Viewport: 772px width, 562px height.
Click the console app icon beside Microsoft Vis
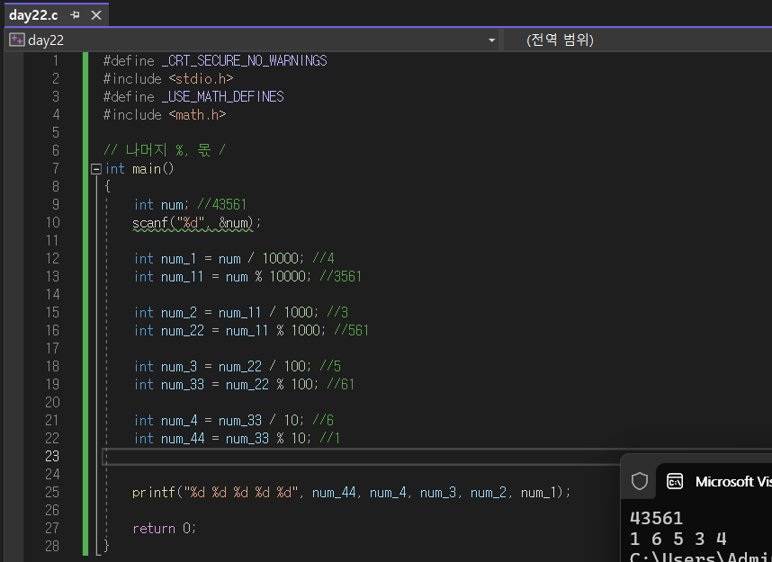tap(675, 481)
